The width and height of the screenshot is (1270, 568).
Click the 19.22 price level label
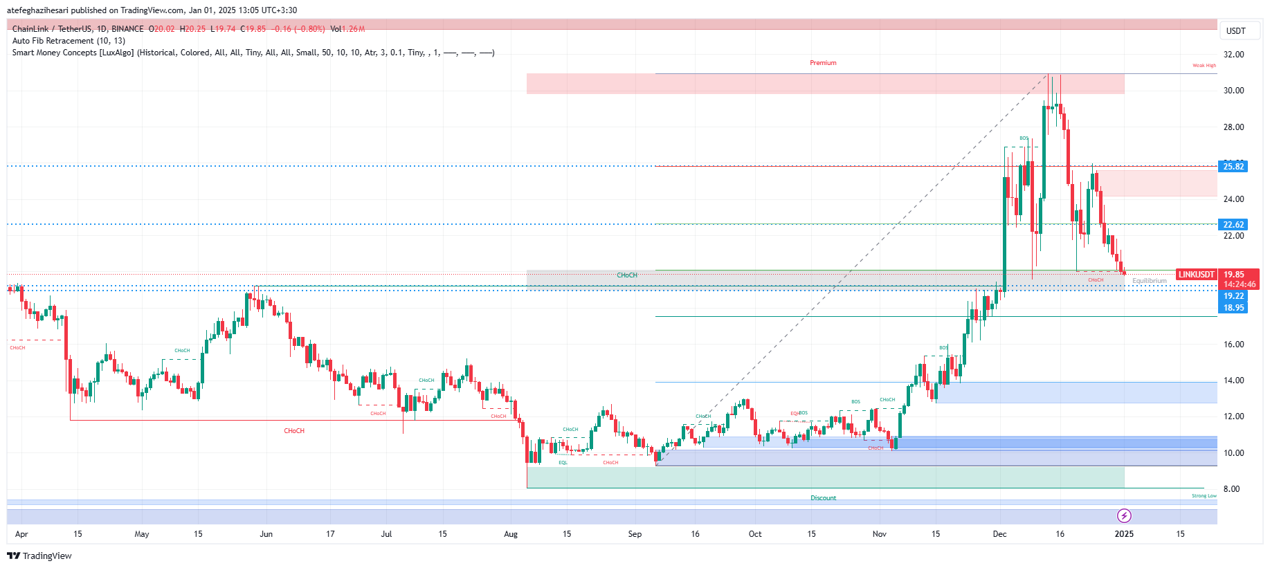1233,296
